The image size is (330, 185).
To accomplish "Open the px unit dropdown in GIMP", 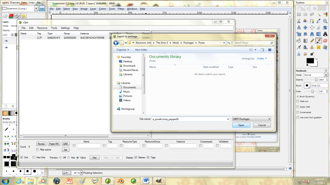I will click(66, 173).
